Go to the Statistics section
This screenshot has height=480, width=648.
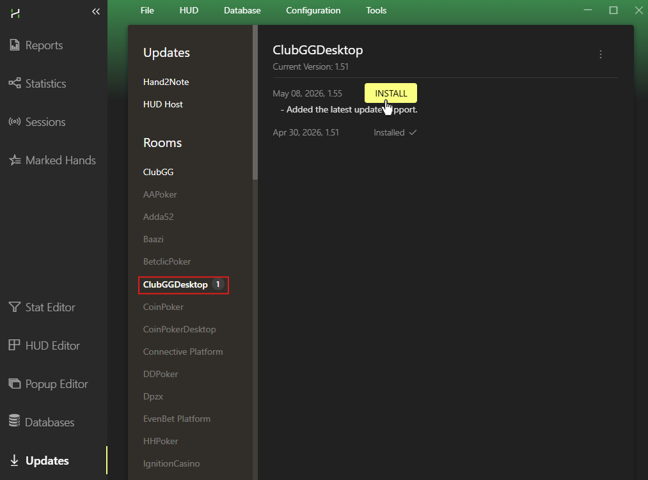coord(46,84)
